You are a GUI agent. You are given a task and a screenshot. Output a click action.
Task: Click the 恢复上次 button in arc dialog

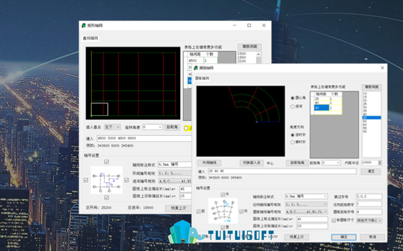[296, 237]
